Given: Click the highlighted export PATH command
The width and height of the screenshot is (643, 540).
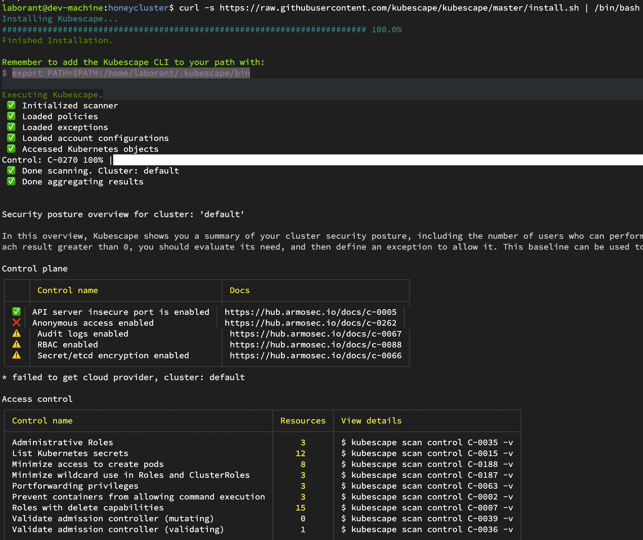Looking at the screenshot, I should (x=131, y=73).
